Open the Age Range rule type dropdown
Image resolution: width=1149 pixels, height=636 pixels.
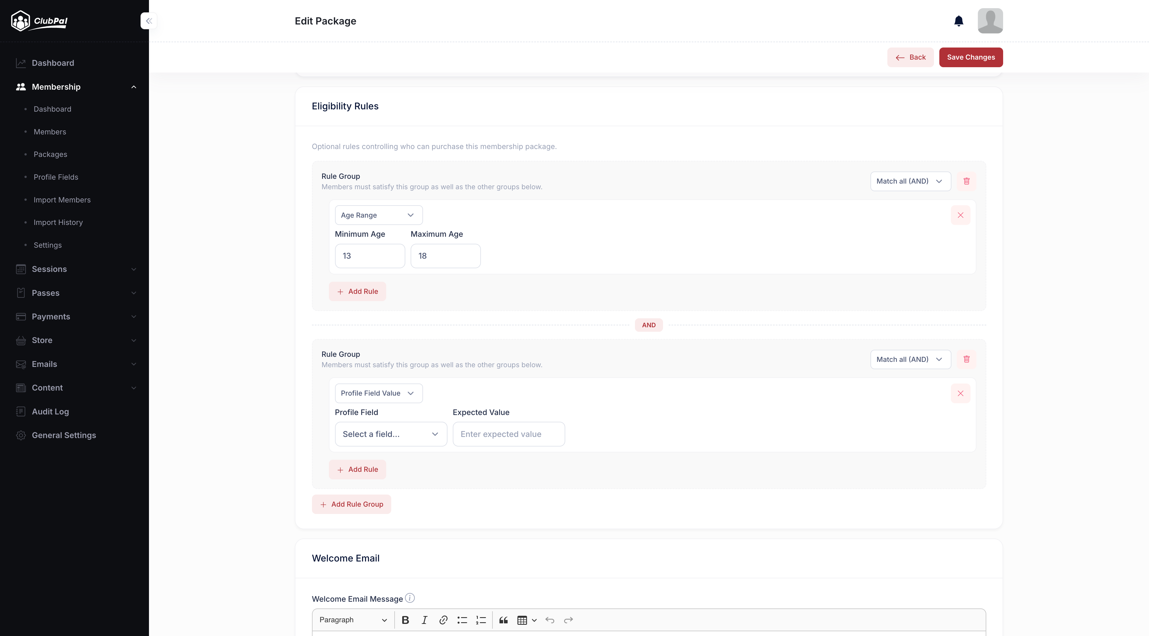point(378,215)
